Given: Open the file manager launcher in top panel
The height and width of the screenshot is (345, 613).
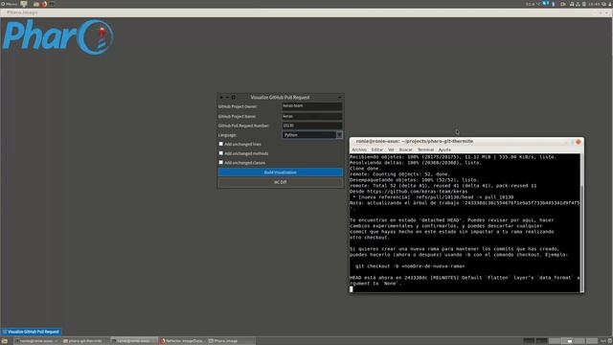Looking at the screenshot, I should 36,4.
